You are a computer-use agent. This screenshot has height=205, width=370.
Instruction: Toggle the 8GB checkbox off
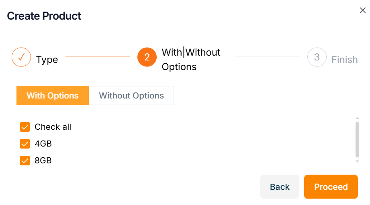[25, 161]
